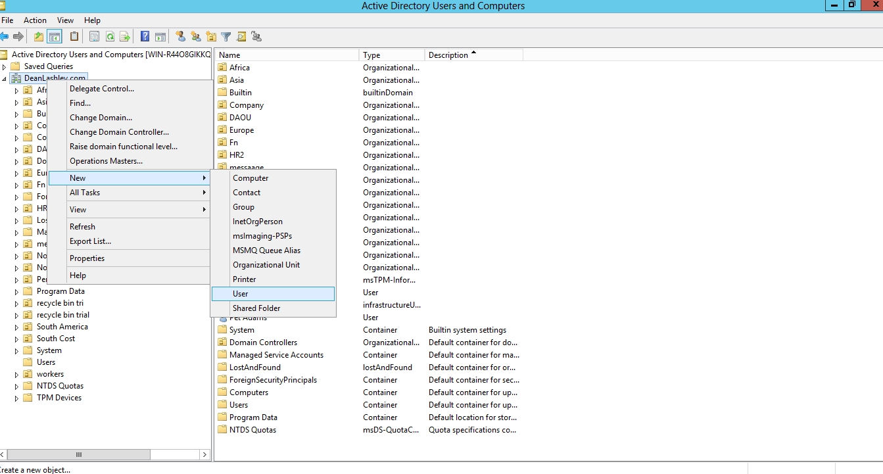Viewport: 883px width, 474px height.
Task: Click the Export List toolbar icon
Action: [x=125, y=37]
